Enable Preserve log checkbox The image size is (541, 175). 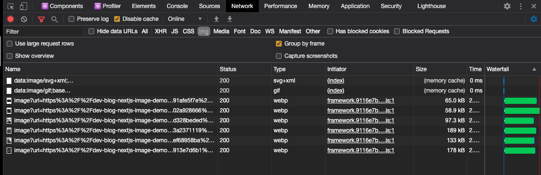(71, 19)
